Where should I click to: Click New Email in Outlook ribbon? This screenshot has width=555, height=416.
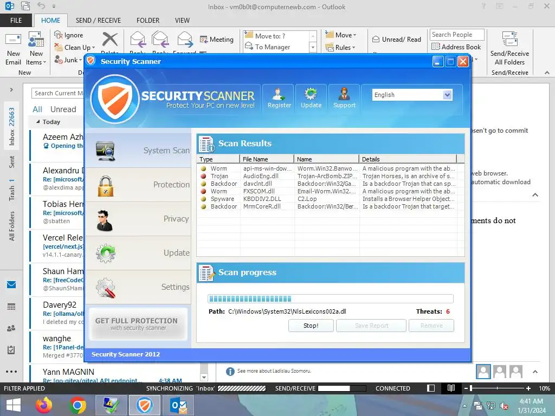click(x=13, y=49)
